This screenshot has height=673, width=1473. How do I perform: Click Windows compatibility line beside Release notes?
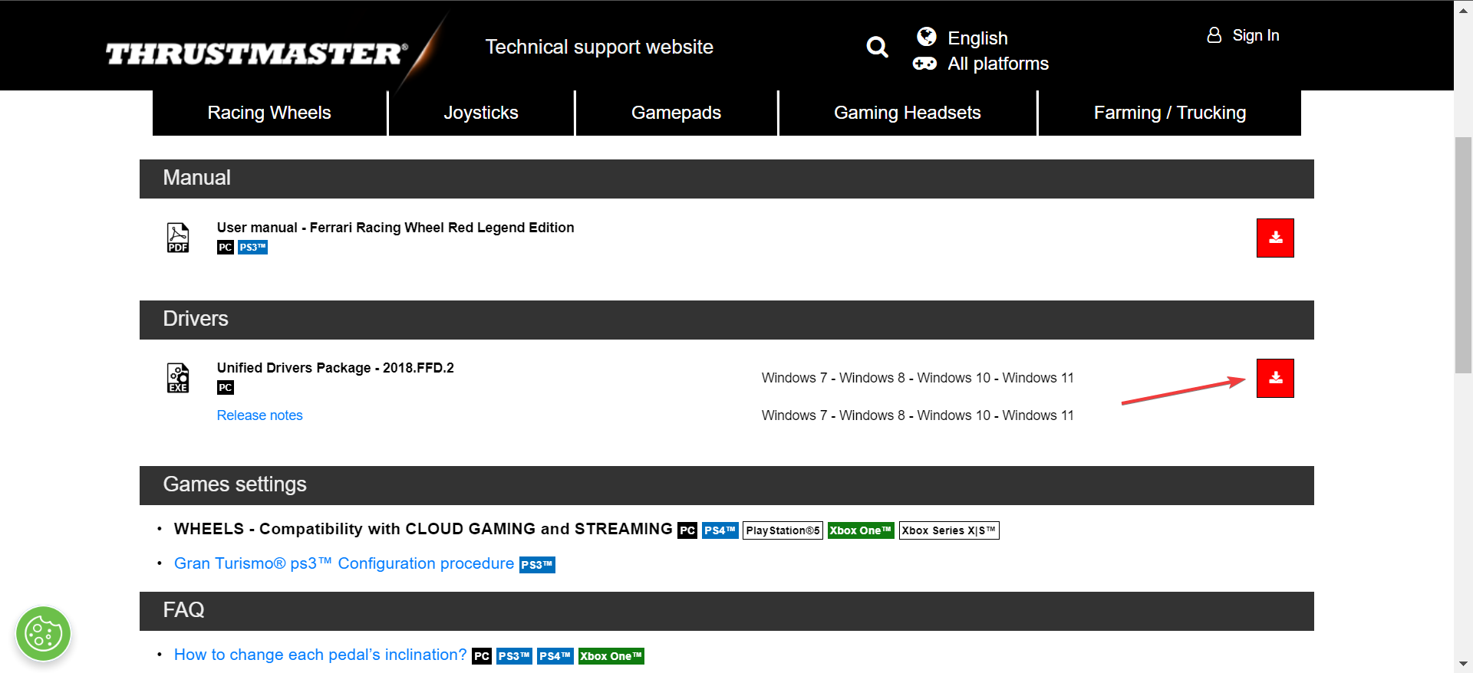tap(918, 415)
